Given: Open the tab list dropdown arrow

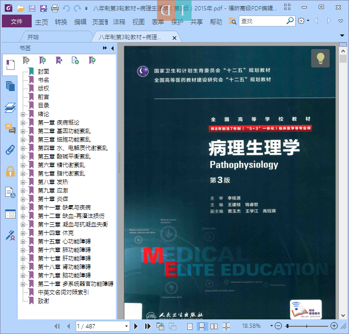Looking at the screenshot, I should 342,35.
